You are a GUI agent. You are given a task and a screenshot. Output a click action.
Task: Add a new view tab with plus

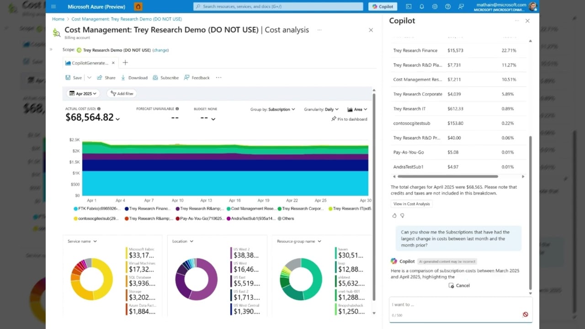pos(125,63)
